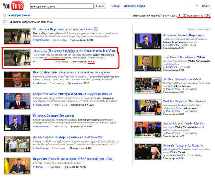The height and width of the screenshot is (179, 215).
Task: Open the account dropdown arrow near Выйти
Action: [197, 6]
